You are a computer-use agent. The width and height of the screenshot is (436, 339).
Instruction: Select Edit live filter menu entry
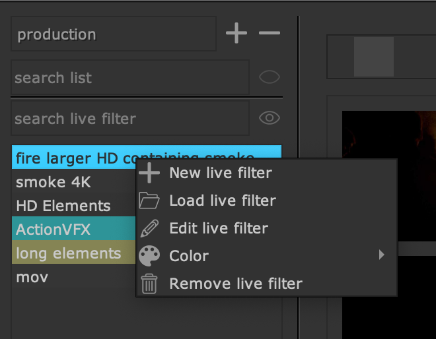pyautogui.click(x=218, y=229)
